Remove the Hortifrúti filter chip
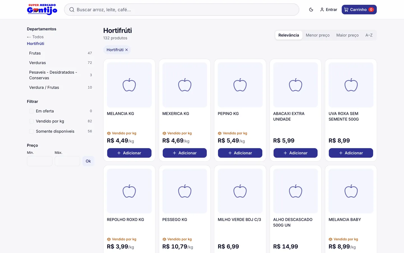Image resolution: width=404 pixels, height=253 pixels. [127, 50]
